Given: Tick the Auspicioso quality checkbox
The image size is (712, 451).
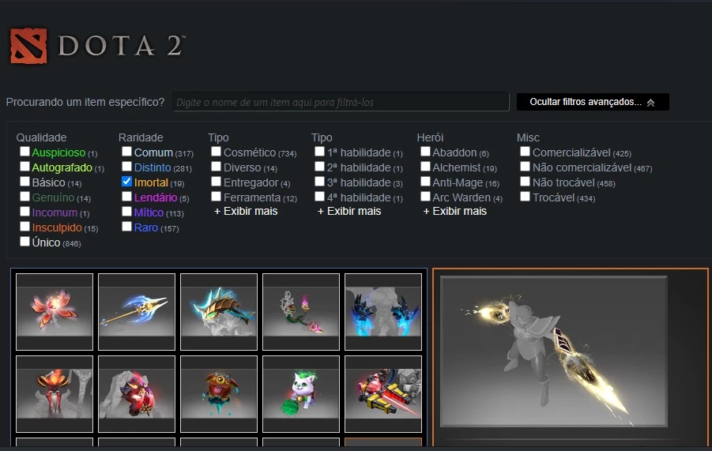Looking at the screenshot, I should [25, 152].
